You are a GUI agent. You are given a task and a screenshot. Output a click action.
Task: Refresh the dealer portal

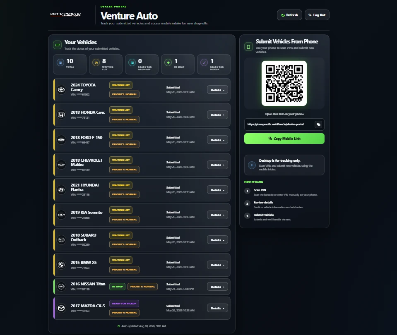click(289, 15)
